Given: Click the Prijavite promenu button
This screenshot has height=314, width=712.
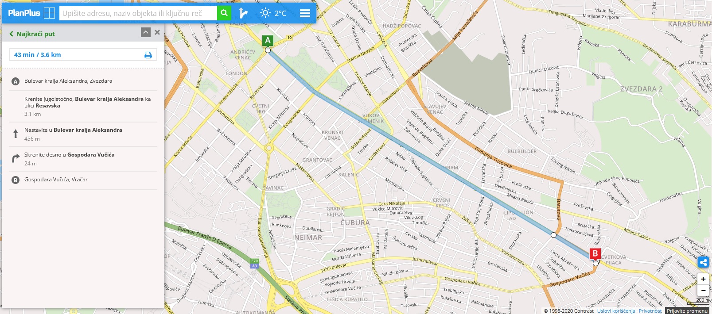Looking at the screenshot, I should (x=687, y=311).
